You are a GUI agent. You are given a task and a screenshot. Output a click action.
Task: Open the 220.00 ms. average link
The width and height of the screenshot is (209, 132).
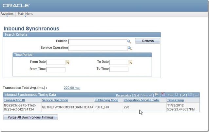pyautogui.click(x=72, y=88)
